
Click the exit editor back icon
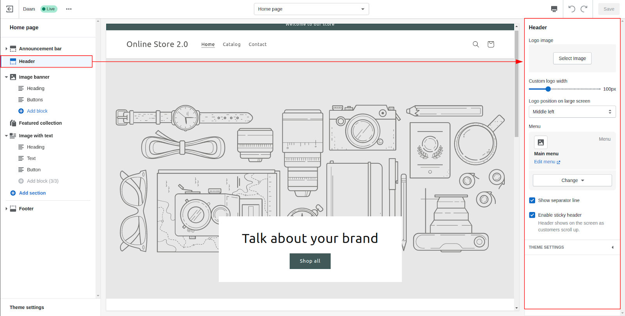click(10, 9)
